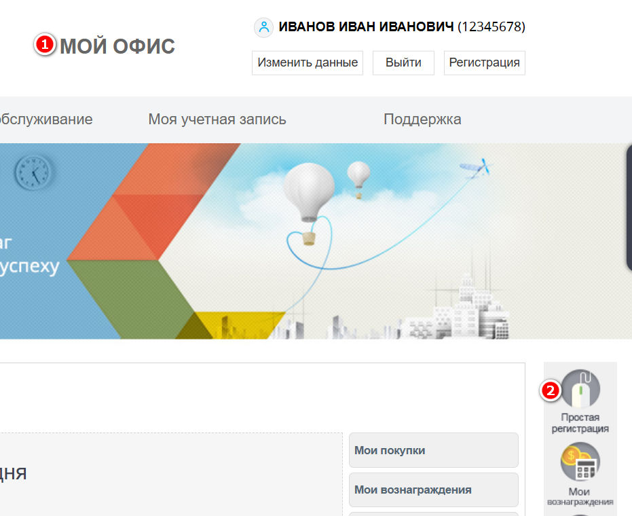
Task: Click the МОЙ ОФИС heading
Action: (x=117, y=46)
